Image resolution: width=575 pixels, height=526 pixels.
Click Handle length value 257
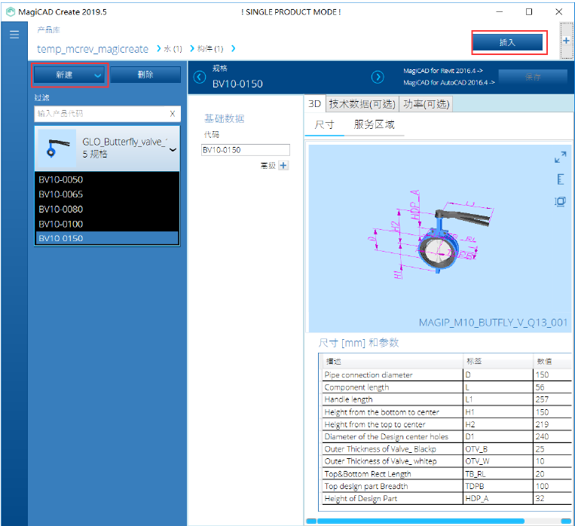552,399
